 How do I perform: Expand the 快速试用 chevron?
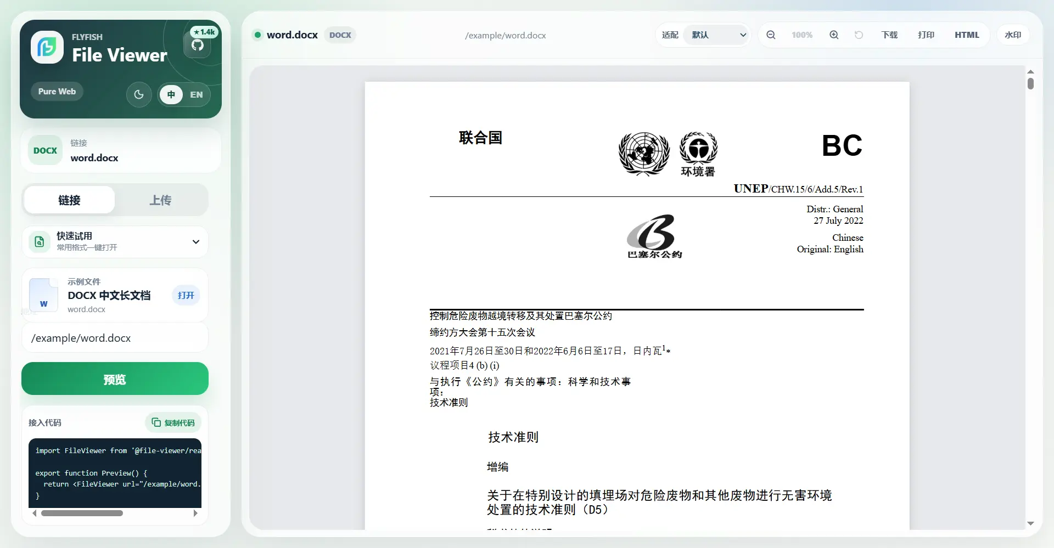(196, 242)
